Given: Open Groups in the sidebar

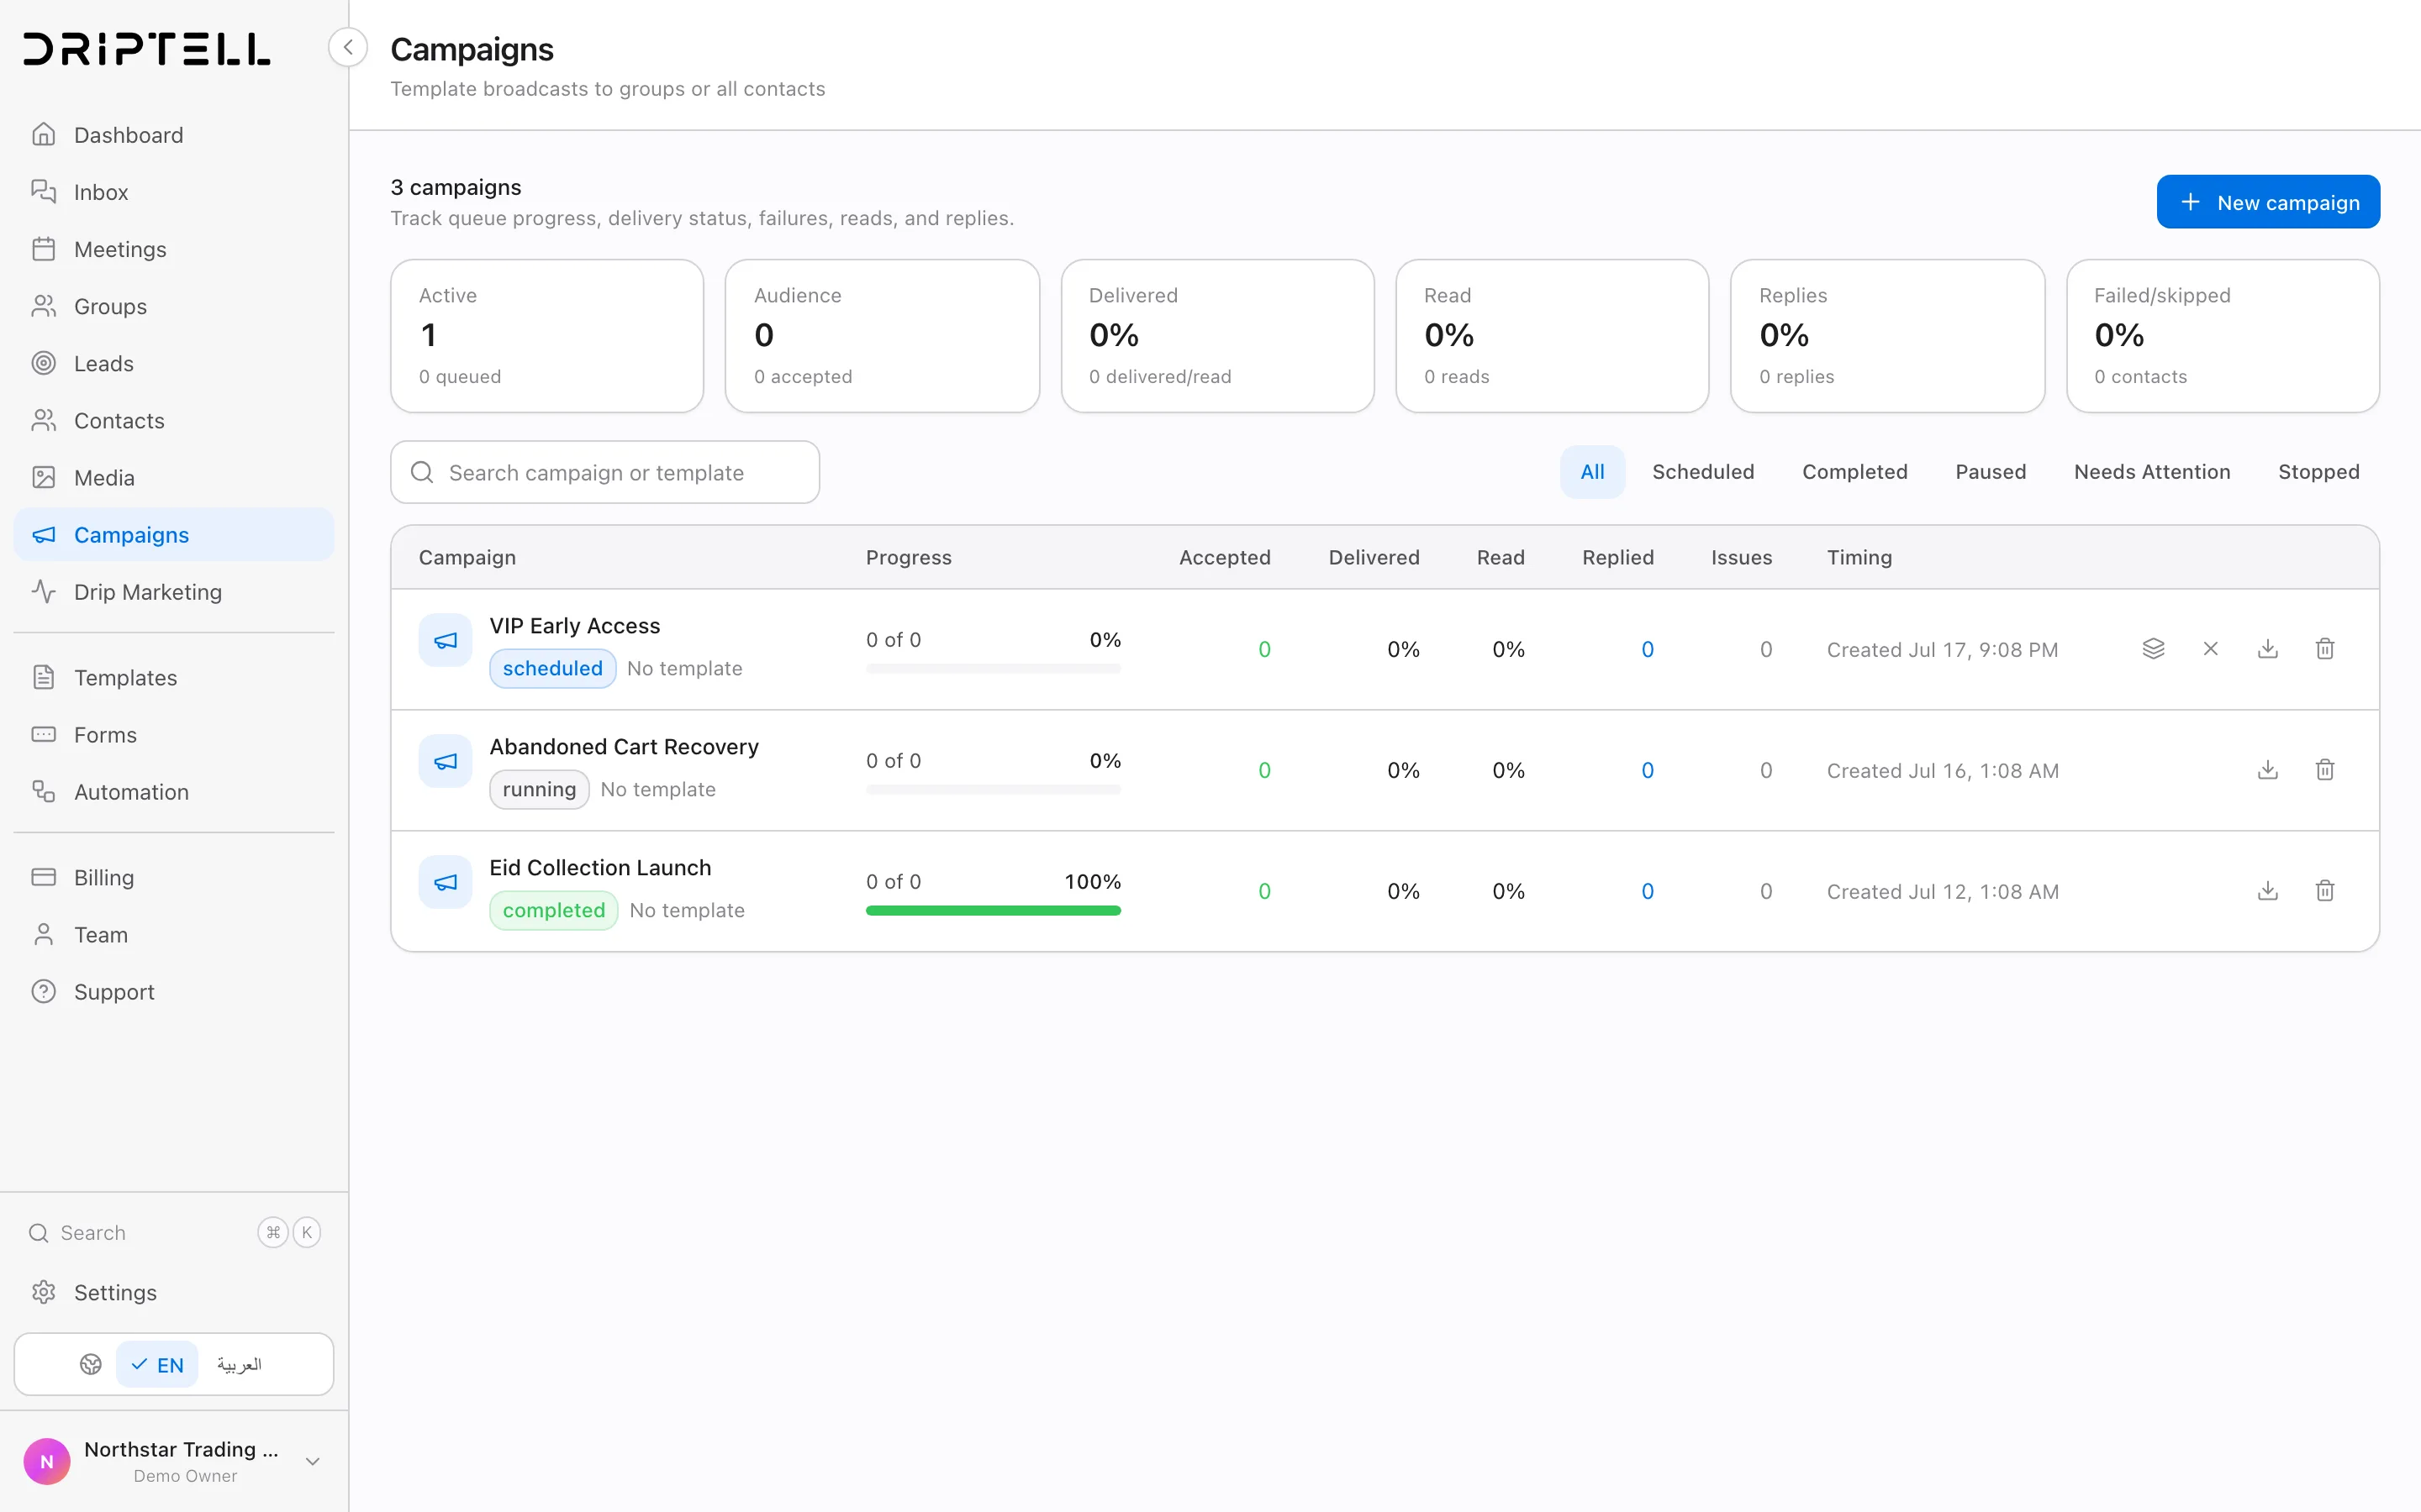Looking at the screenshot, I should [174, 306].
